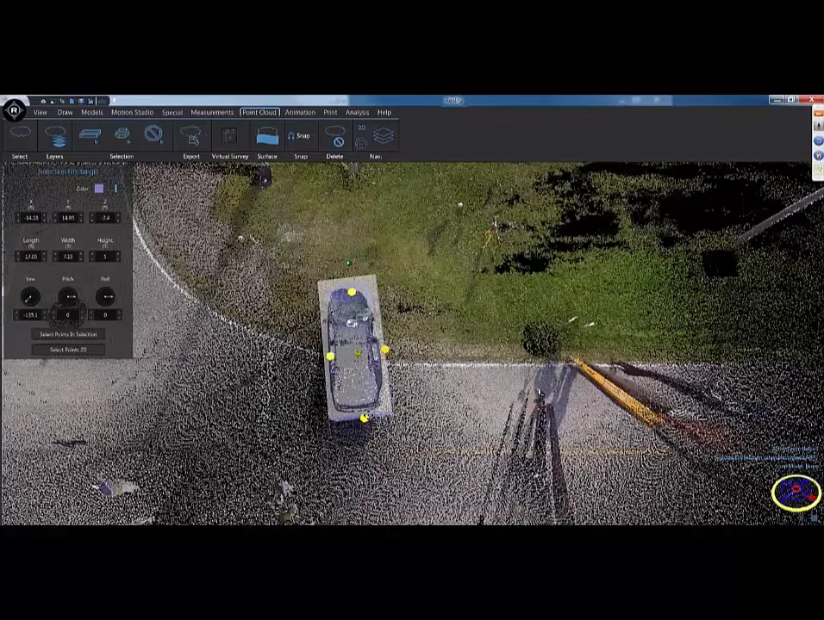Viewport: 824px width, 620px height.
Task: Toggle the Snap option
Action: [x=299, y=136]
